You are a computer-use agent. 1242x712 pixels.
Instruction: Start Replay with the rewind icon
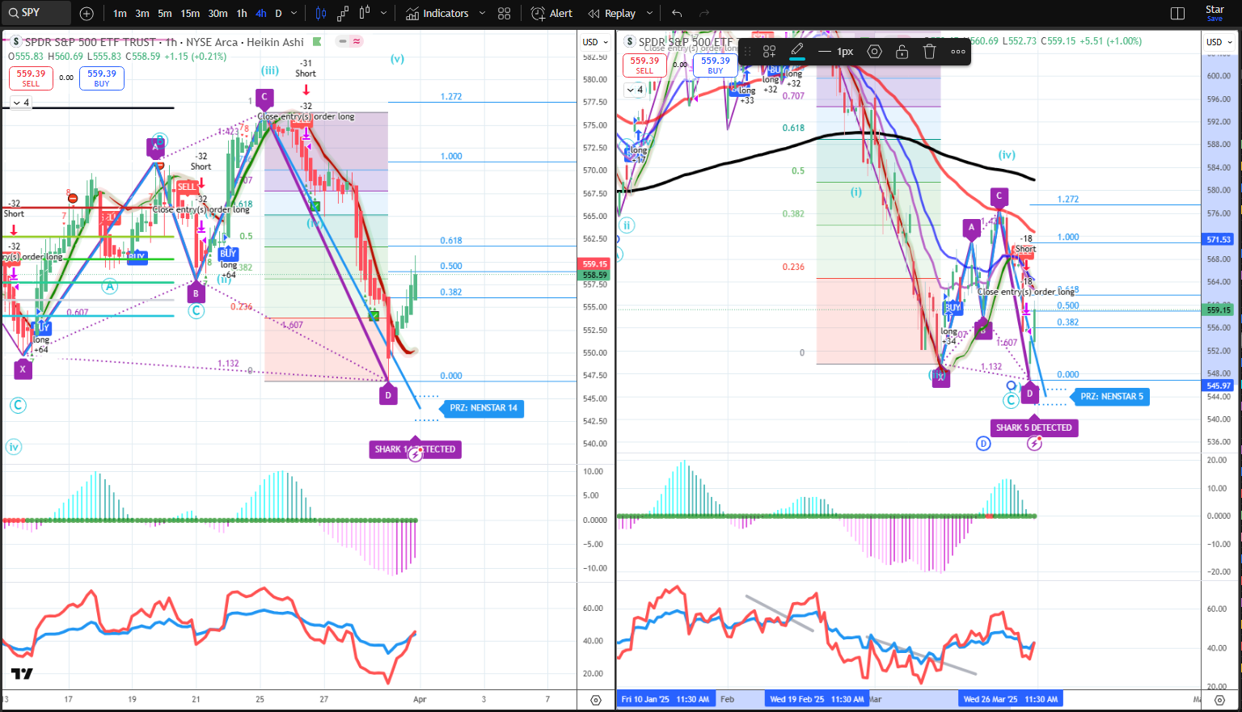tap(594, 13)
